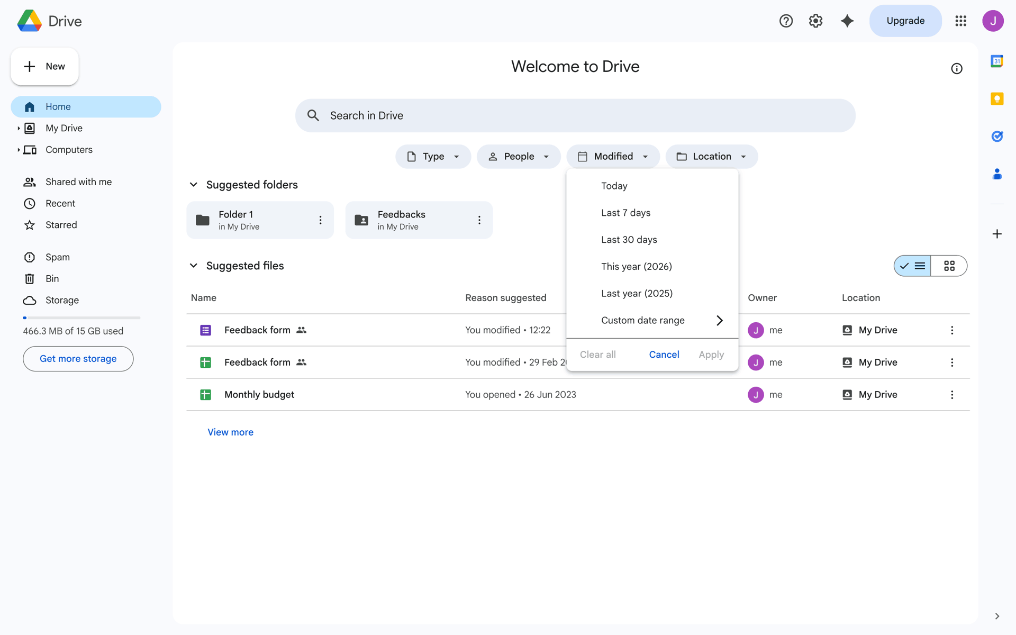Viewport: 1016px width, 635px height.
Task: Switch to list layout view
Action: tap(913, 266)
